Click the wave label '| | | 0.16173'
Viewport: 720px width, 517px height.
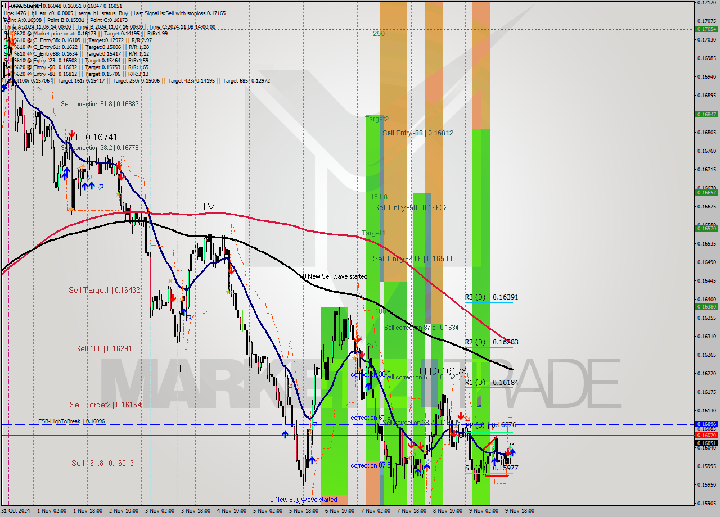point(443,371)
